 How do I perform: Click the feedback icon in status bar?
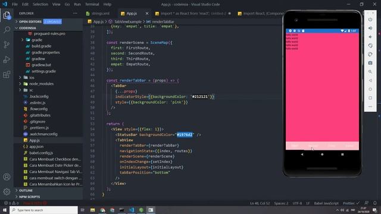click(x=366, y=203)
